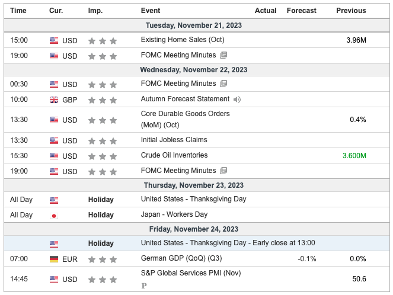Open S&P Global Services PMI (Nov) event
This screenshot has width=393, height=295.
coord(191,273)
